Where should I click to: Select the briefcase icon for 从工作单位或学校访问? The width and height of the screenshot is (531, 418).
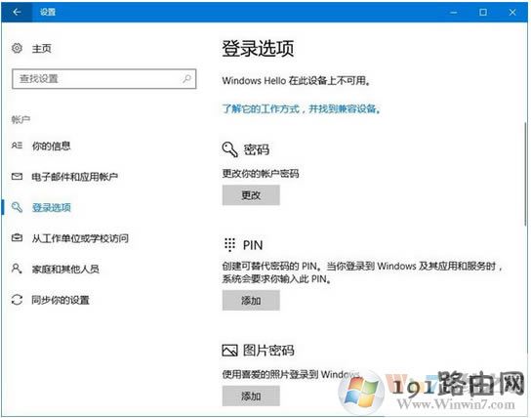(17, 237)
